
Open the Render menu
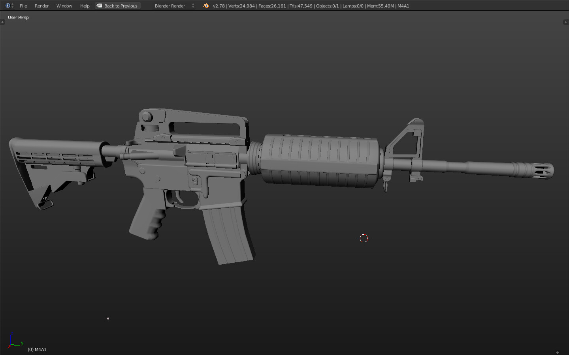click(x=41, y=6)
